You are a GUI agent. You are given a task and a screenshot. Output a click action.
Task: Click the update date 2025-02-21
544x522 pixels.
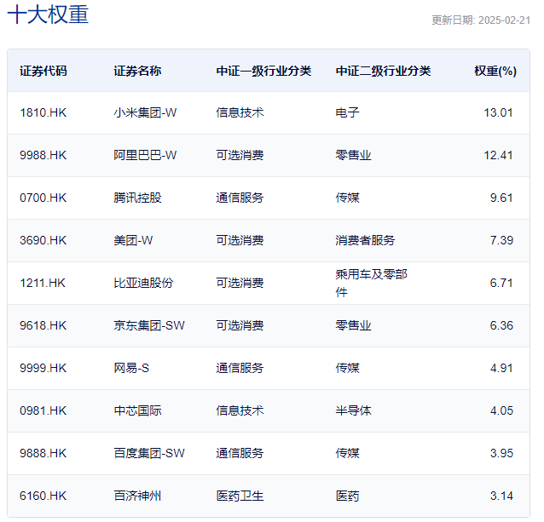tap(504, 20)
